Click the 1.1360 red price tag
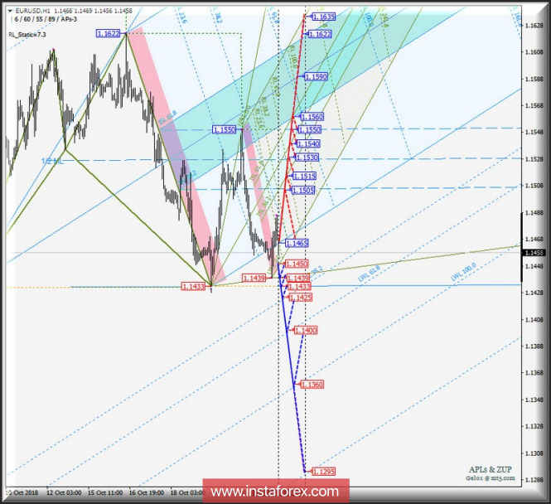Viewport: 551px width, 504px height. coord(312,385)
